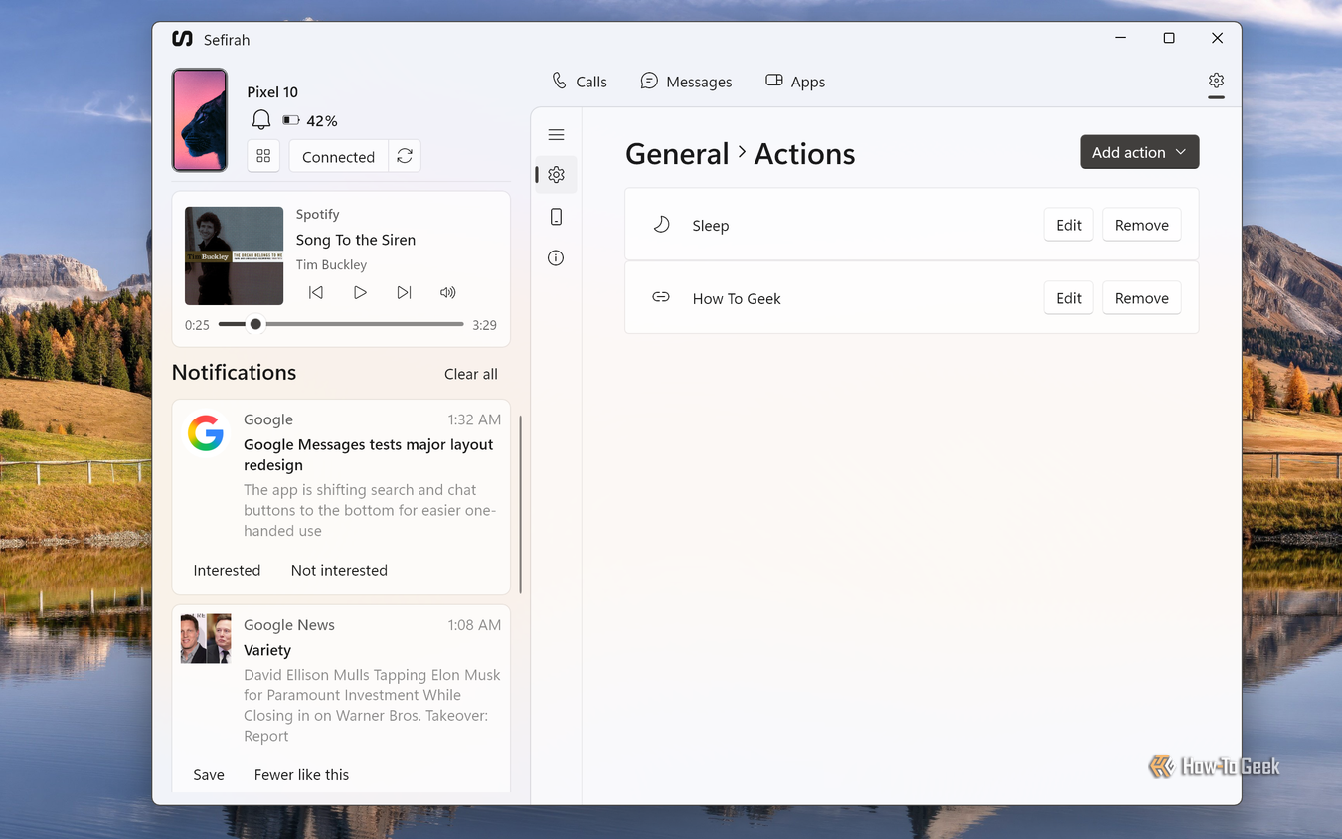Click the David Ellison notification body text
The image size is (1342, 839).
coord(372,705)
